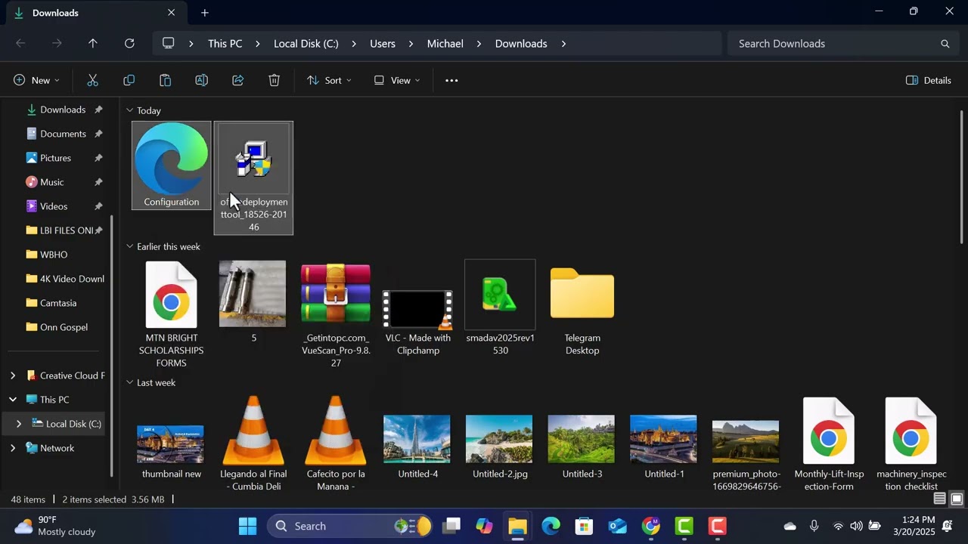Open the See more three-dots menu
Image resolution: width=968 pixels, height=544 pixels.
click(x=451, y=80)
